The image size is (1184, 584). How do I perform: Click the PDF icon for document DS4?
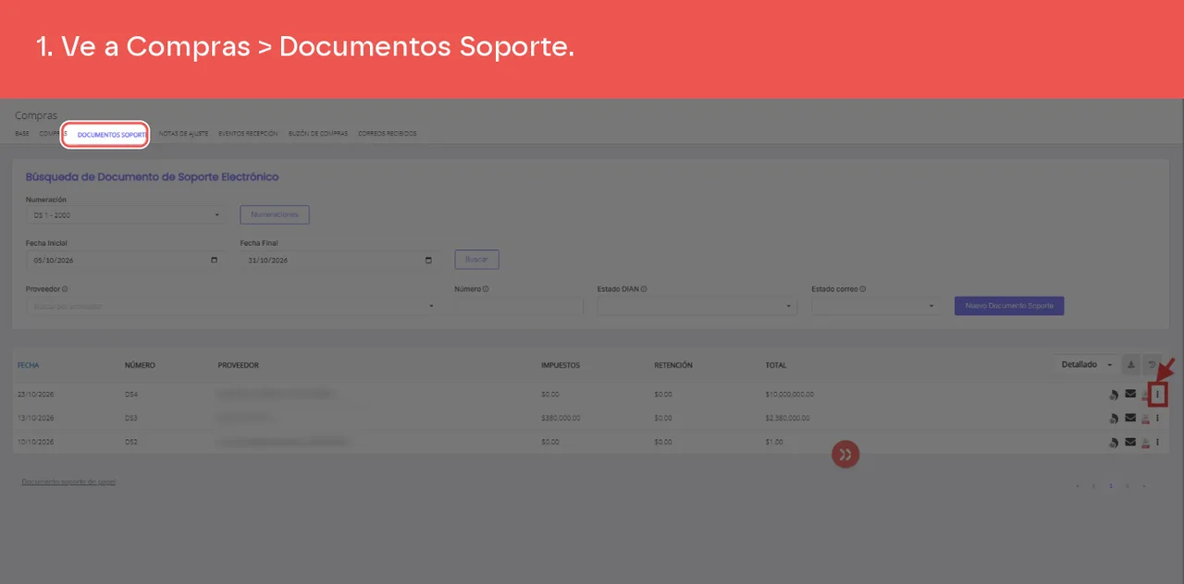click(x=1145, y=395)
